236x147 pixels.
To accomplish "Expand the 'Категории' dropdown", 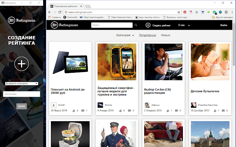I will tap(125, 35).
